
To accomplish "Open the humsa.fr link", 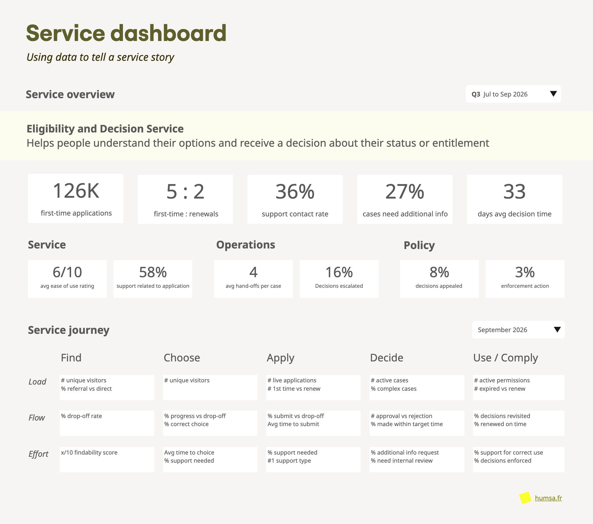I will pyautogui.click(x=548, y=498).
